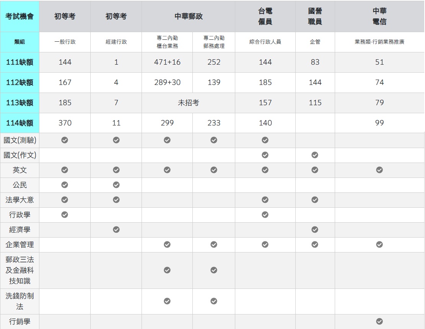425x329 pixels.
Task: Select the 中華郵政 column header
Action: (x=188, y=16)
